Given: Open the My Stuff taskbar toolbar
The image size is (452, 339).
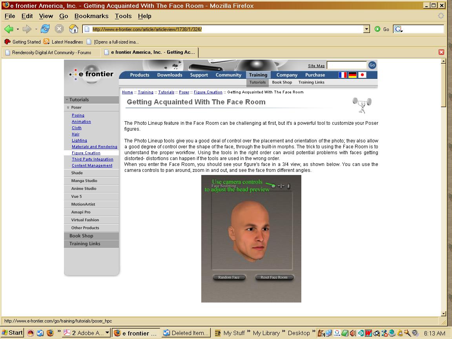Looking at the screenshot, I should click(x=233, y=333).
